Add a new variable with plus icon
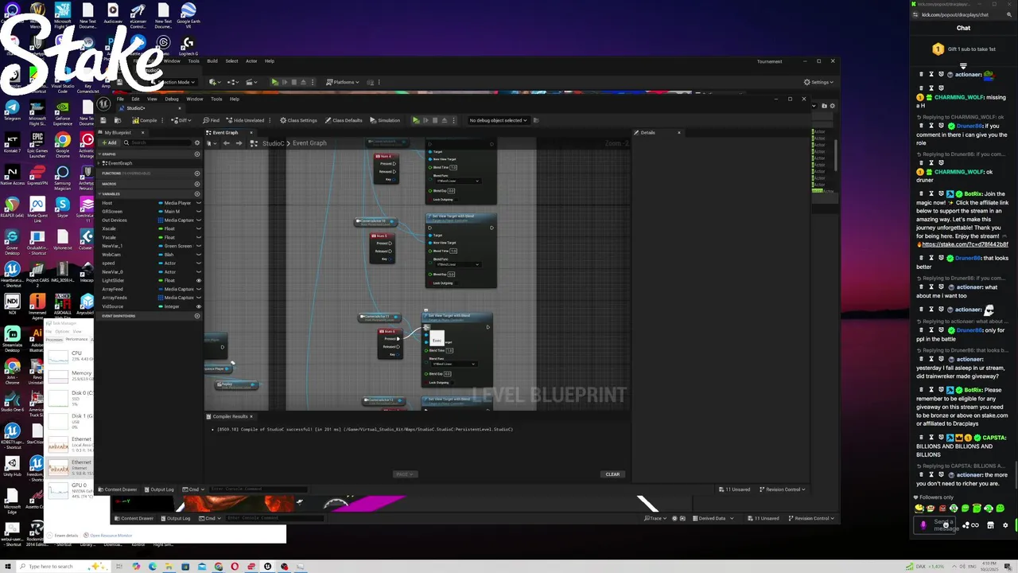1018x573 pixels. pyautogui.click(x=197, y=193)
